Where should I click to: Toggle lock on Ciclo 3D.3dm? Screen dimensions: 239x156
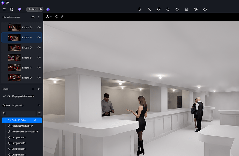35,120
